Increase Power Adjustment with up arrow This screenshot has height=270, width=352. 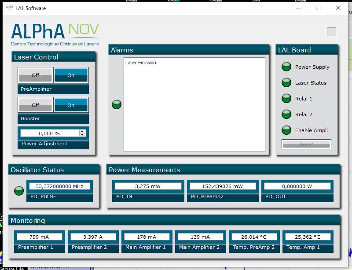(x=82, y=132)
